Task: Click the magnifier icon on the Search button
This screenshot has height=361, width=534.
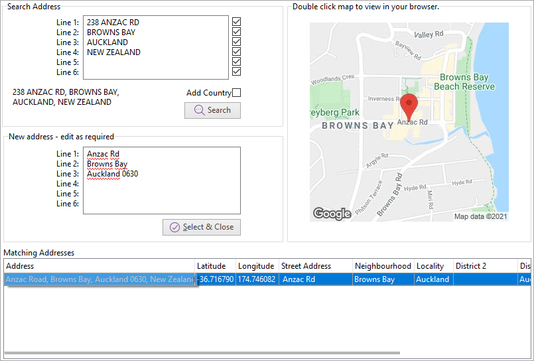Action: (x=199, y=110)
